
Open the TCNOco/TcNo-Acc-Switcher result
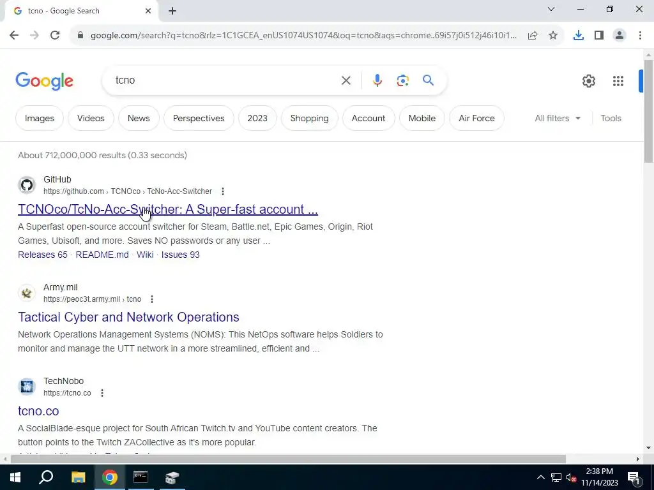(168, 209)
